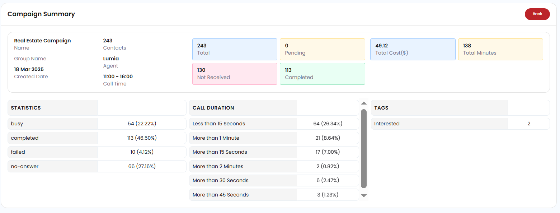Image resolution: width=560 pixels, height=213 pixels.
Task: Select the 0 Pending card
Action: coord(323,49)
